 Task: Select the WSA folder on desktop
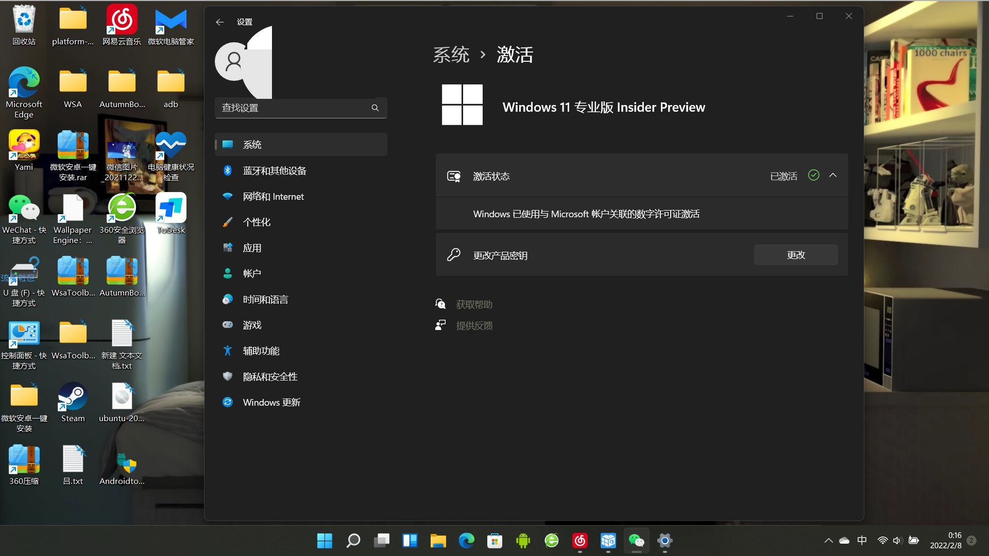pos(73,88)
